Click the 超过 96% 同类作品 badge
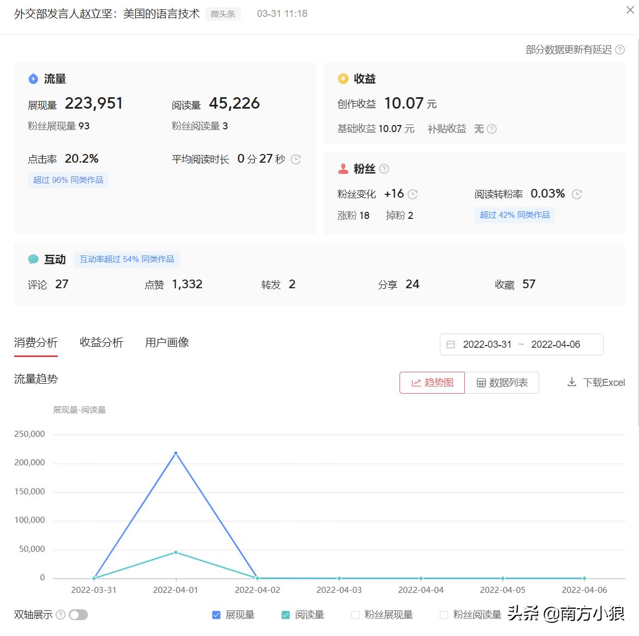The height and width of the screenshot is (636, 639). [x=68, y=180]
